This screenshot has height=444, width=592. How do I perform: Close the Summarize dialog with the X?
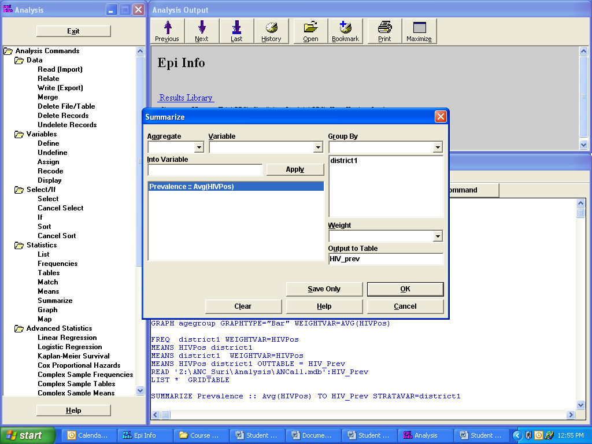click(x=441, y=117)
